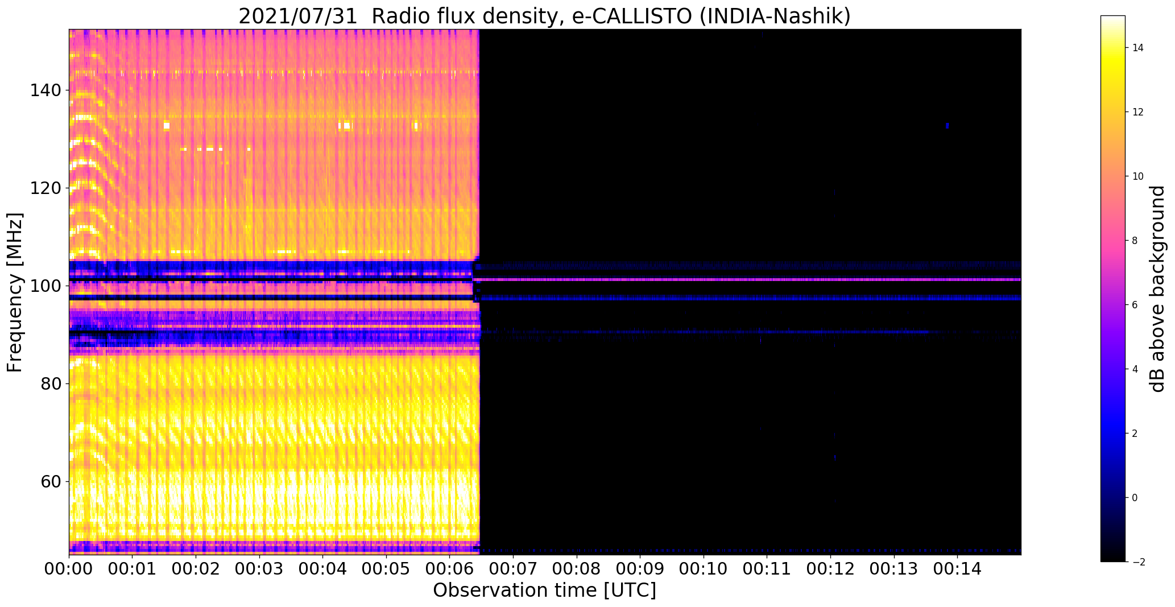Click the 00:05 time tick label
The width and height of the screenshot is (1175, 607).
tap(386, 568)
